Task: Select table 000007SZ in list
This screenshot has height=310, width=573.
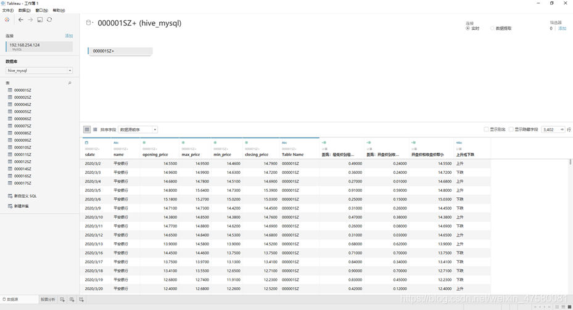Action: point(23,126)
